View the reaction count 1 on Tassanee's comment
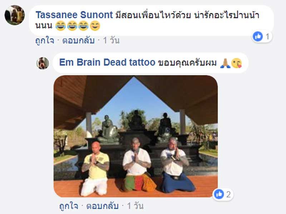The image size is (286, 214). [267, 37]
